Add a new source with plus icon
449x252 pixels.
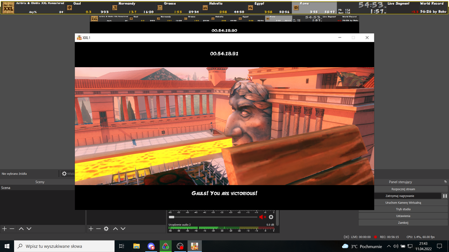pos(91,229)
